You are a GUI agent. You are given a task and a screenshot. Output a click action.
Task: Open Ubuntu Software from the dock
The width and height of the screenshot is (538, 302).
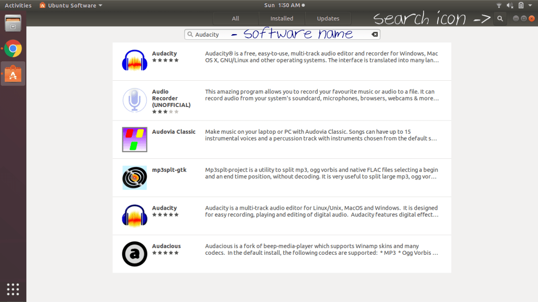pyautogui.click(x=13, y=73)
